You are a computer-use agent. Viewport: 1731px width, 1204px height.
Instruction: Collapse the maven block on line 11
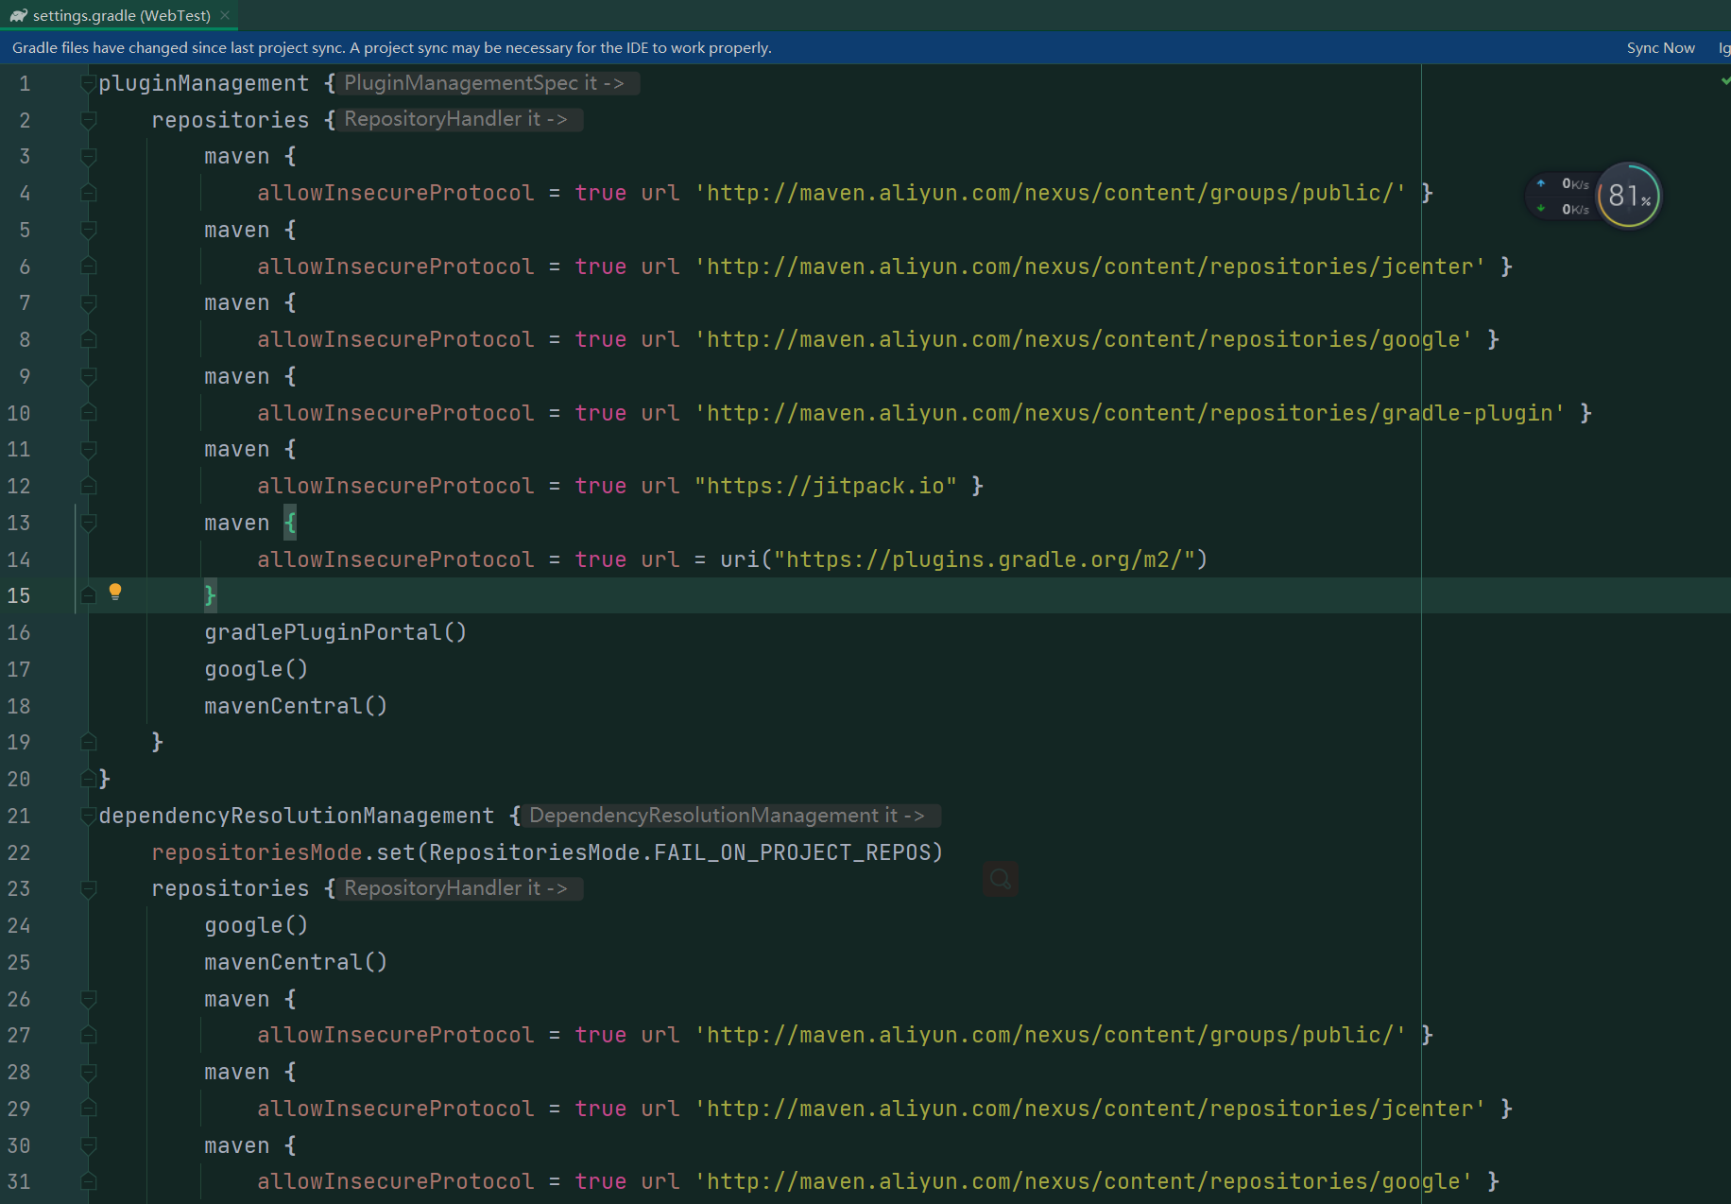pos(89,450)
